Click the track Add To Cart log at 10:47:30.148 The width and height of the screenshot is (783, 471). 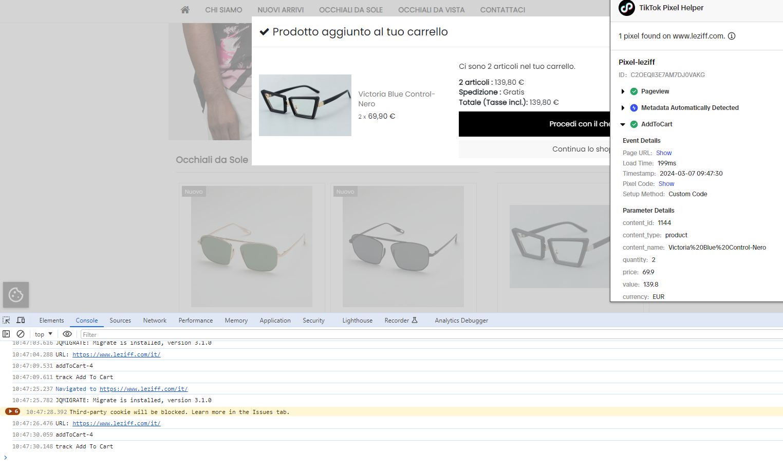point(84,446)
